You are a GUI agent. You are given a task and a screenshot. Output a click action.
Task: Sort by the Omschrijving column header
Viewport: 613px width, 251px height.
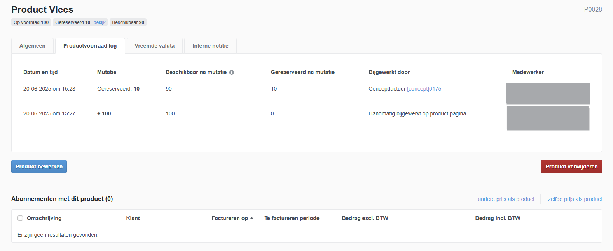point(44,218)
